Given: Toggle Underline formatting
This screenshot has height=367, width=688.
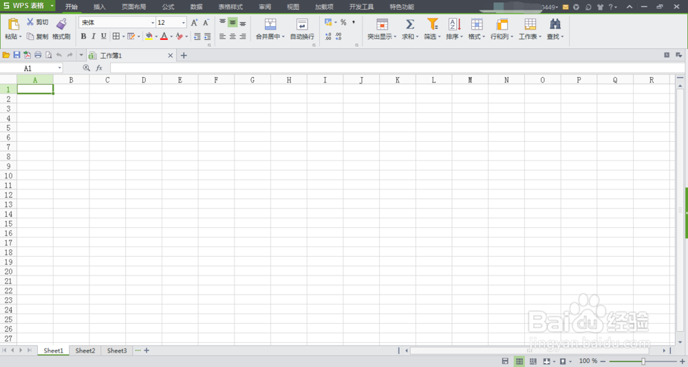Looking at the screenshot, I should [x=104, y=36].
